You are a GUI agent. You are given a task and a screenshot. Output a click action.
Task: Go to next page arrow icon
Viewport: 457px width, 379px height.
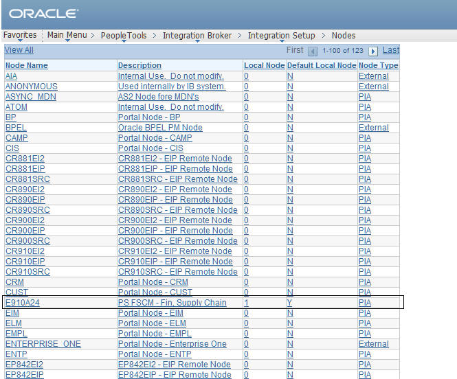pos(373,51)
